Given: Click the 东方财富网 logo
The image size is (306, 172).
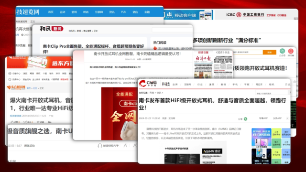Looking at the screenshot, I should coord(16,87).
